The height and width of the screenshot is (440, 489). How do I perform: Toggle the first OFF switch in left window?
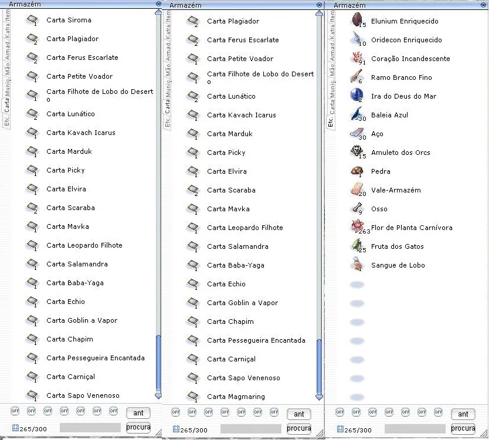click(15, 411)
